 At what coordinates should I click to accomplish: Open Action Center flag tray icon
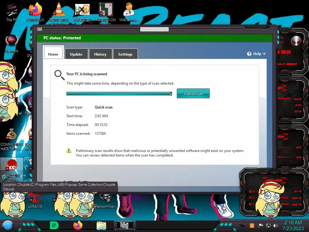coord(261,225)
